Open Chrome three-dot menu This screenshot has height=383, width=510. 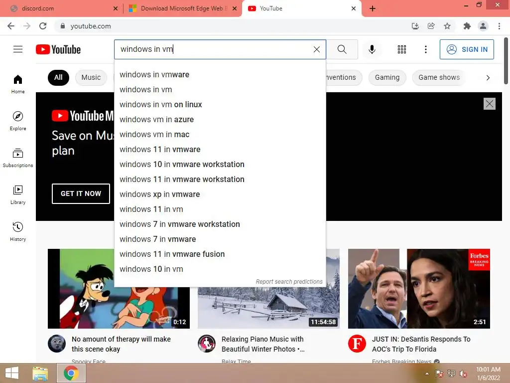coord(499,26)
